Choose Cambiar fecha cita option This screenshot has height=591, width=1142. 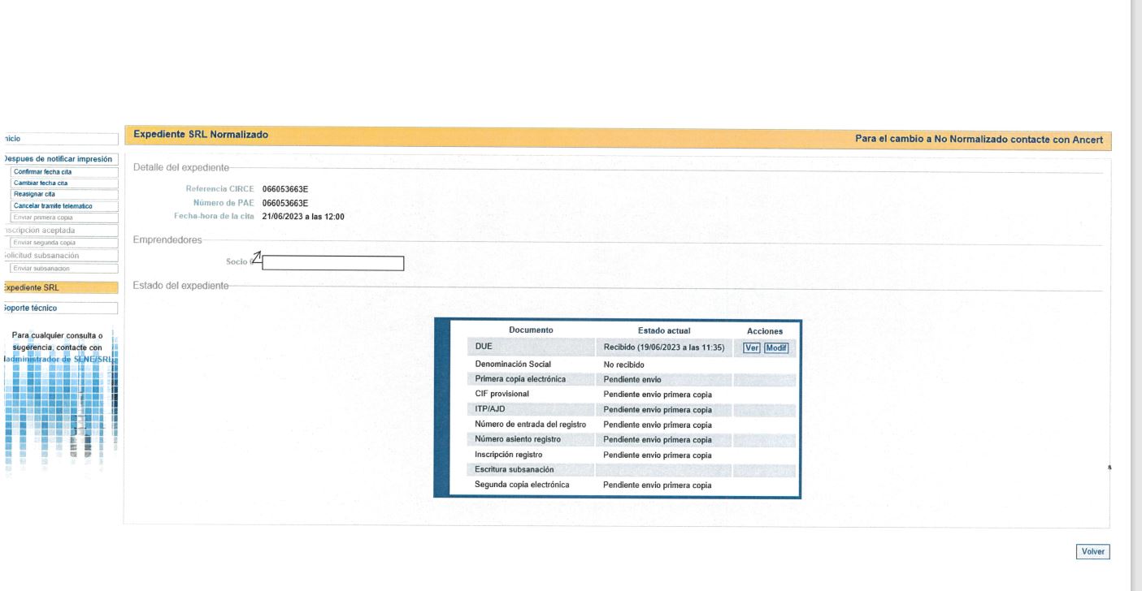pos(63,183)
